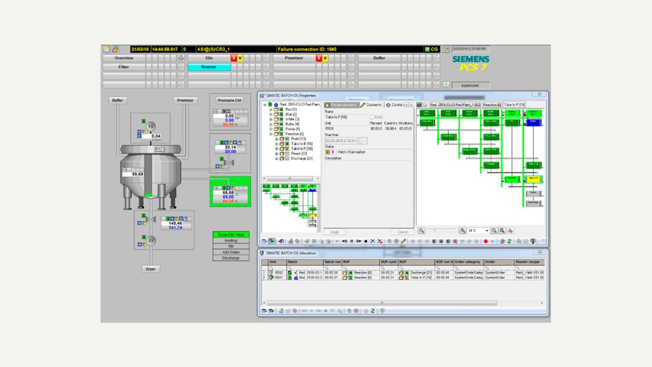Viewport: 652px width, 367px height.
Task: Open the Premixer area
Action: tap(294, 58)
